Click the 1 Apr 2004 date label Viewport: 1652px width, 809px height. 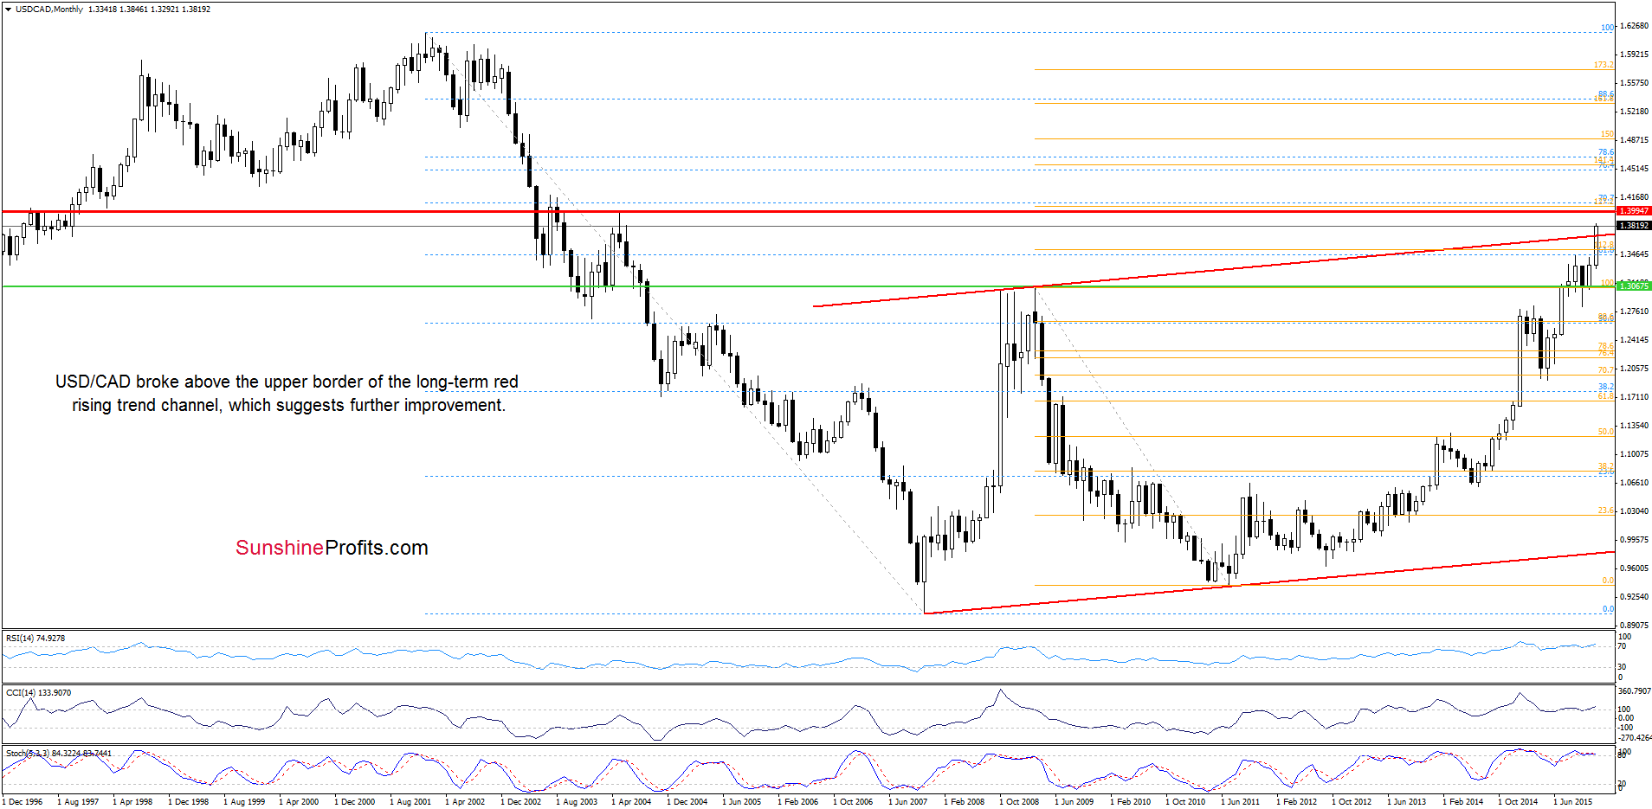pyautogui.click(x=631, y=802)
